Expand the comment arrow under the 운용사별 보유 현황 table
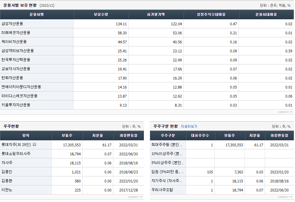This screenshot has height=202, width=295. [291, 112]
